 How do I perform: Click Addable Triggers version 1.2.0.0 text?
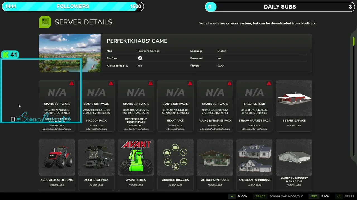(175, 185)
